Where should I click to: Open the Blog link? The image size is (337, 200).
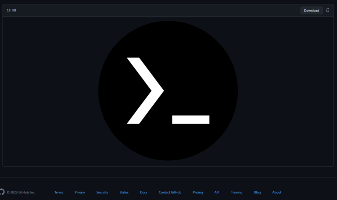pos(257,192)
